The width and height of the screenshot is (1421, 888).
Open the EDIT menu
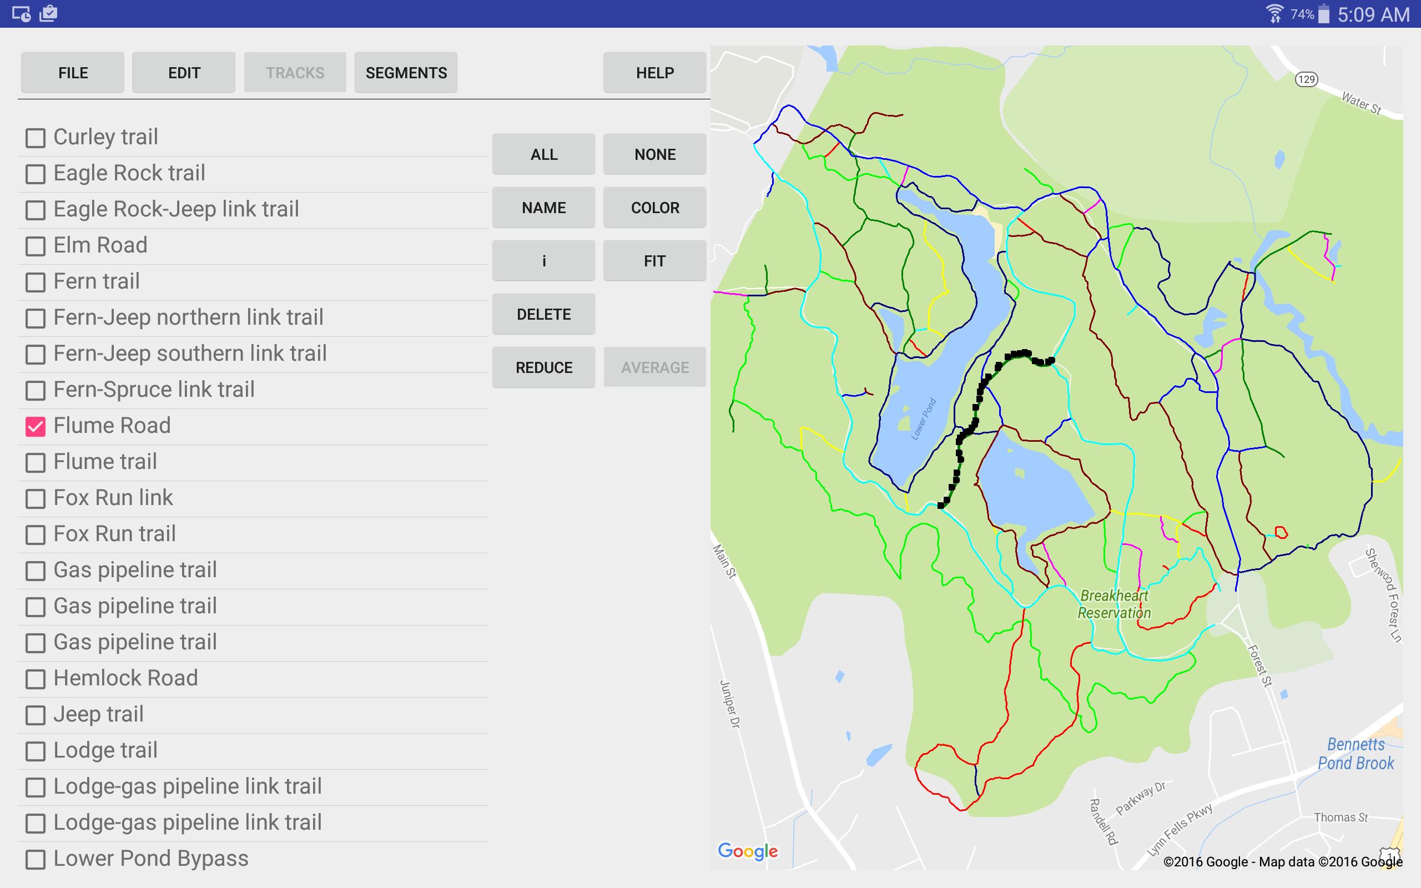(x=184, y=72)
